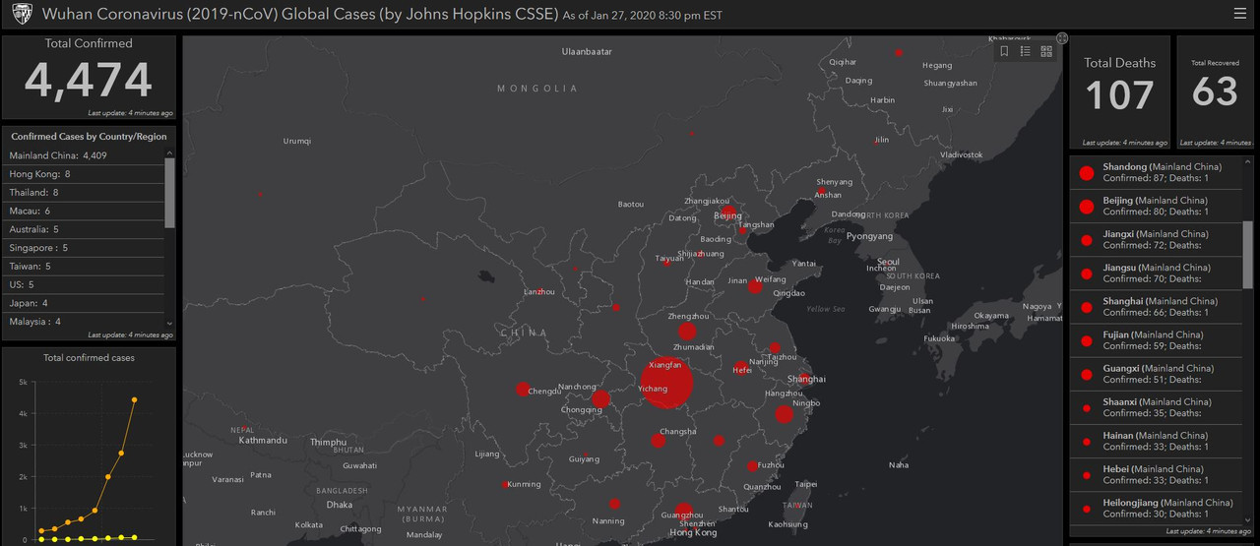Select Beijing entry in province list
This screenshot has height=546, width=1260.
(x=1157, y=207)
